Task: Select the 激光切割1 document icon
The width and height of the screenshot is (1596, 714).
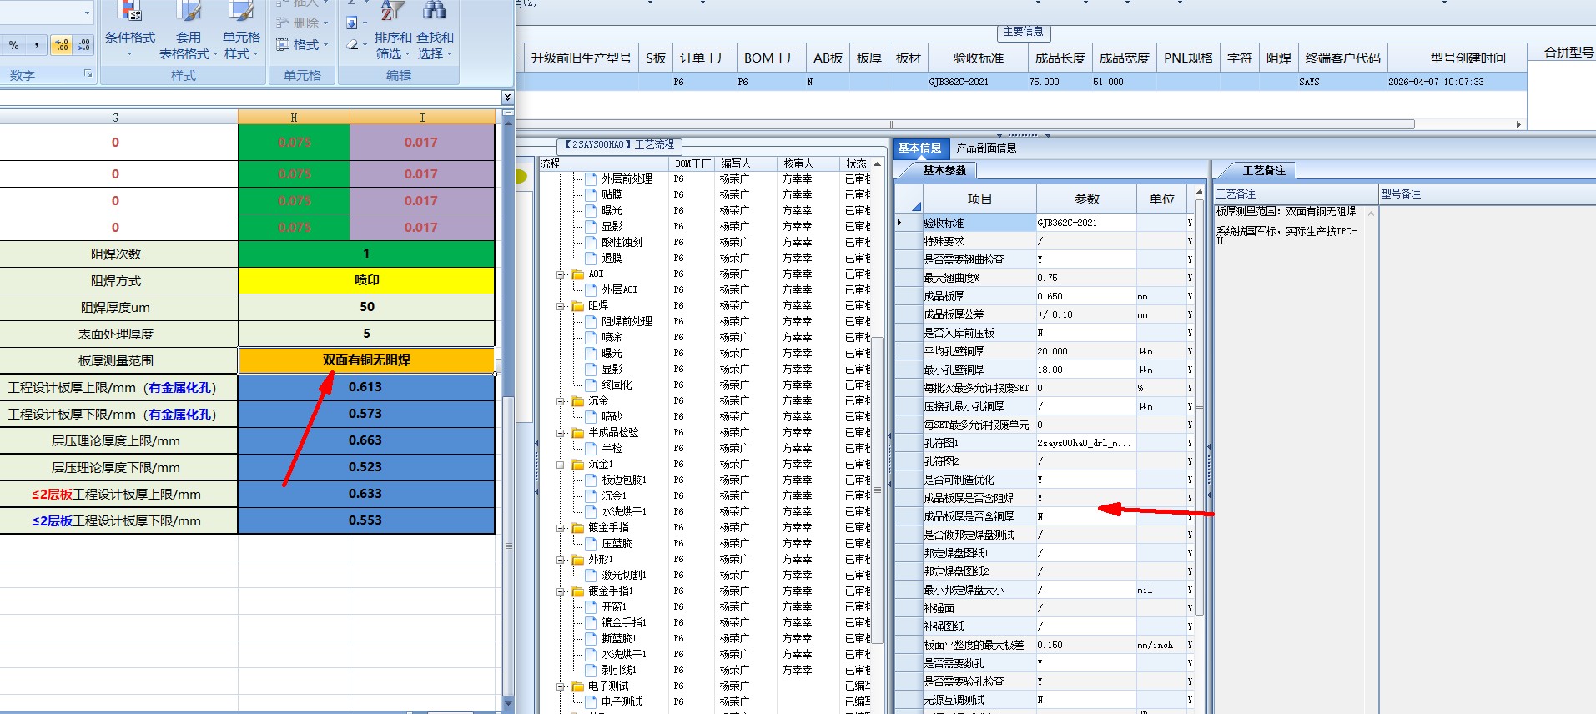Action: pyautogui.click(x=590, y=575)
